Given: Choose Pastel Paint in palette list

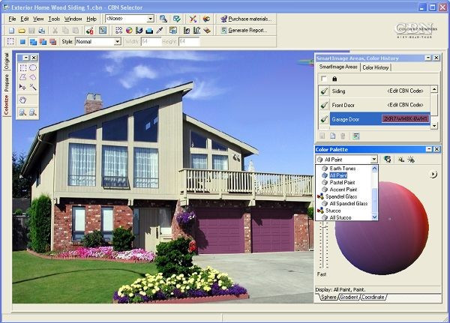Looking at the screenshot, I should point(342,182).
